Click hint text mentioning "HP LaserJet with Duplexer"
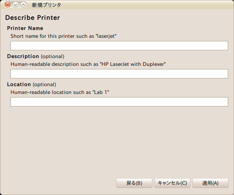 [88, 64]
